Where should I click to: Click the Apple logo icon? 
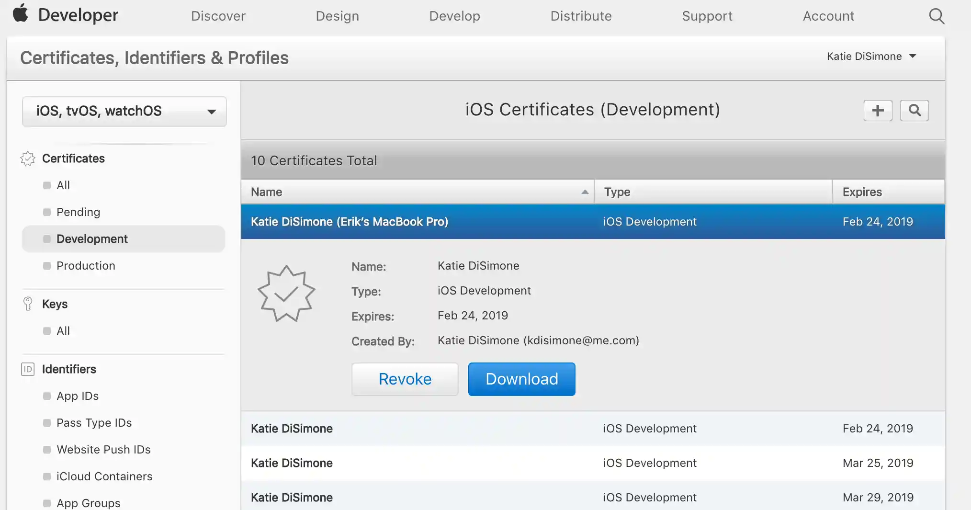coord(20,14)
